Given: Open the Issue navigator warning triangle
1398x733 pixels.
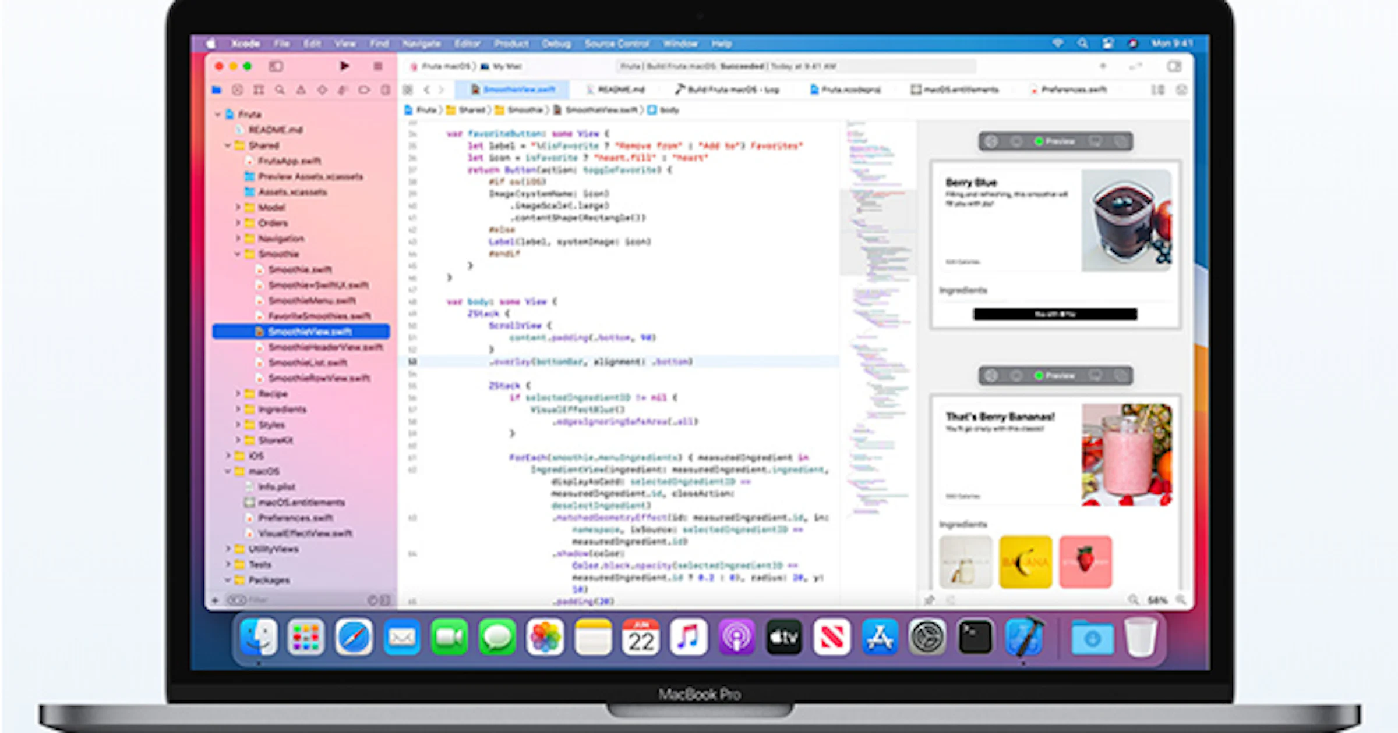Looking at the screenshot, I should point(301,90).
